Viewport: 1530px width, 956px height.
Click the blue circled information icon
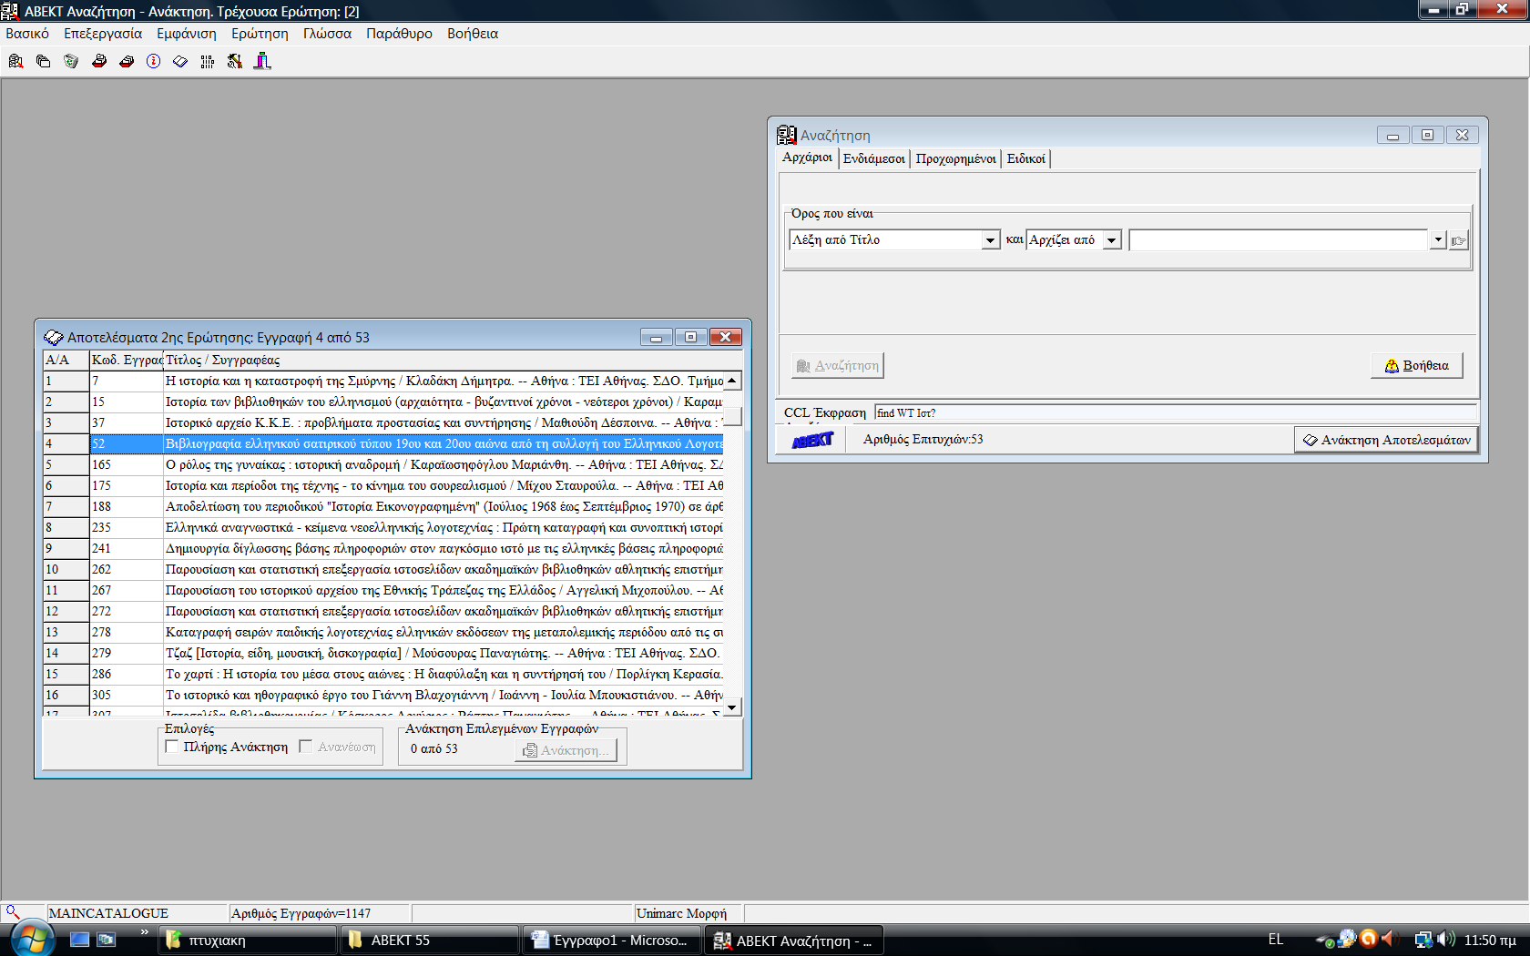pos(153,61)
